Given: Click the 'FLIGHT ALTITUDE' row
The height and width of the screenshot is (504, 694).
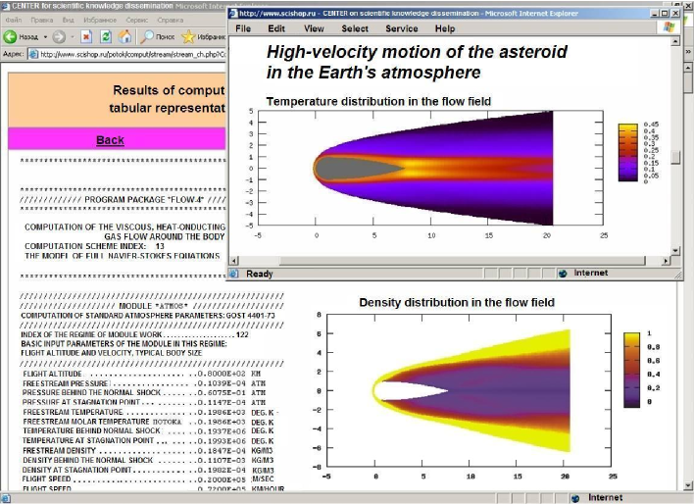Looking at the screenshot, I should [x=141, y=374].
